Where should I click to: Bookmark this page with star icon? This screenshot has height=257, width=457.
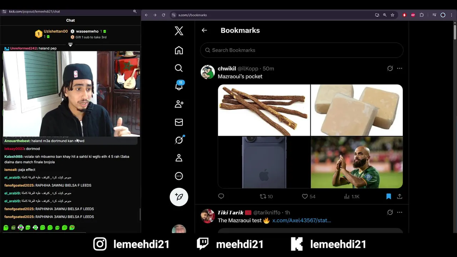(392, 15)
